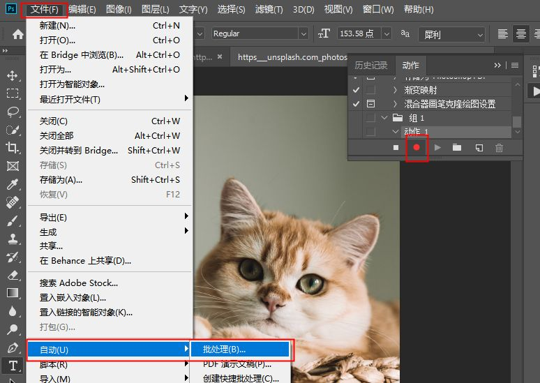The width and height of the screenshot is (540, 383).
Task: Select the Eraser tool
Action: 13,275
